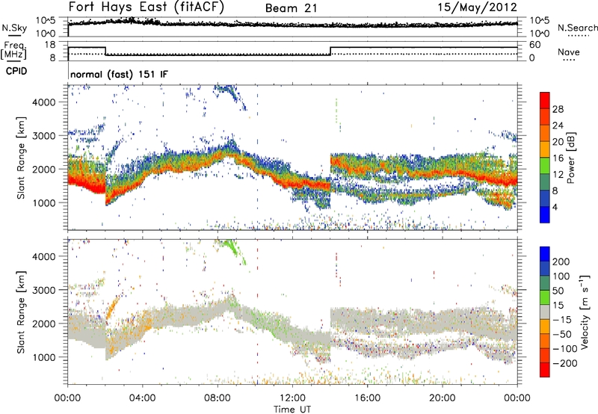Select the 16 value on Power scale
Screen dimensions: 598x414
[x=558, y=158]
